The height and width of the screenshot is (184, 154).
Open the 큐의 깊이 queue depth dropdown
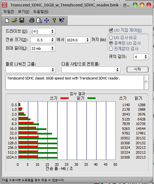click(x=141, y=57)
